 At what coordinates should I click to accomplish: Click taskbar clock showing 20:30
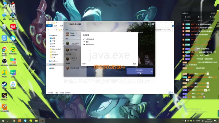pyautogui.click(x=209, y=121)
